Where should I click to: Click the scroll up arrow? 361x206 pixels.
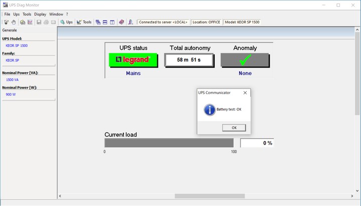(357, 29)
